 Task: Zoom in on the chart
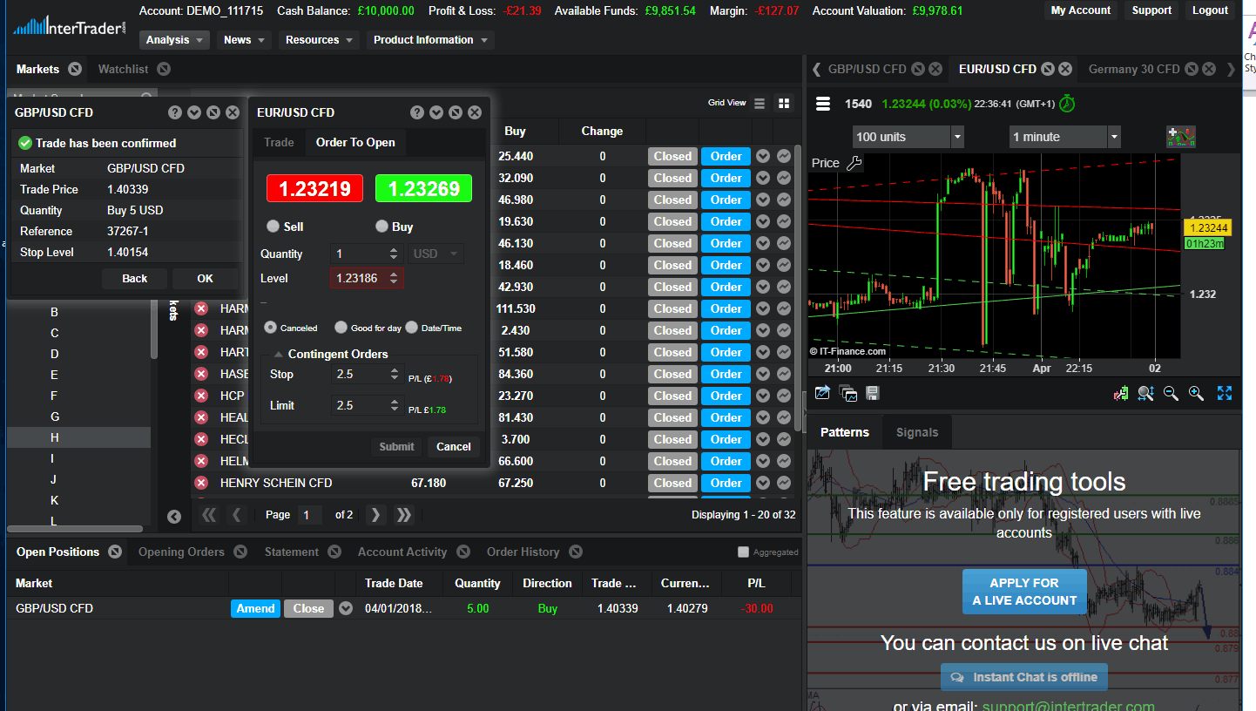[1196, 393]
